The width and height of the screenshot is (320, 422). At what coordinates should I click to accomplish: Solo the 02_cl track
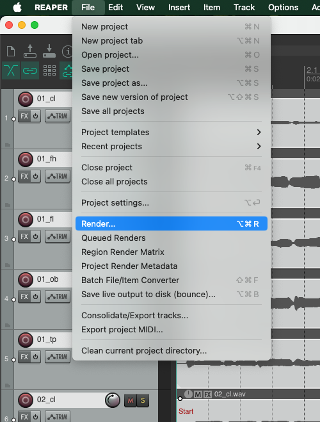(143, 400)
